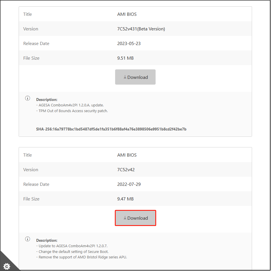Select the version text 7C52v42
The height and width of the screenshot is (271, 271).
tap(125, 169)
